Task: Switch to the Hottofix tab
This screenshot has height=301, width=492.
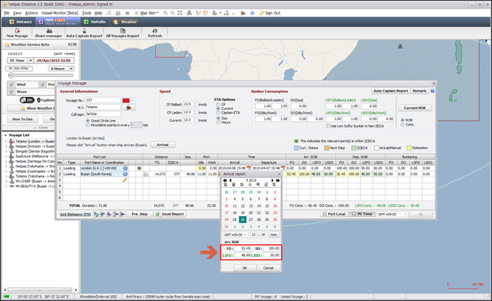Action: click(x=94, y=22)
